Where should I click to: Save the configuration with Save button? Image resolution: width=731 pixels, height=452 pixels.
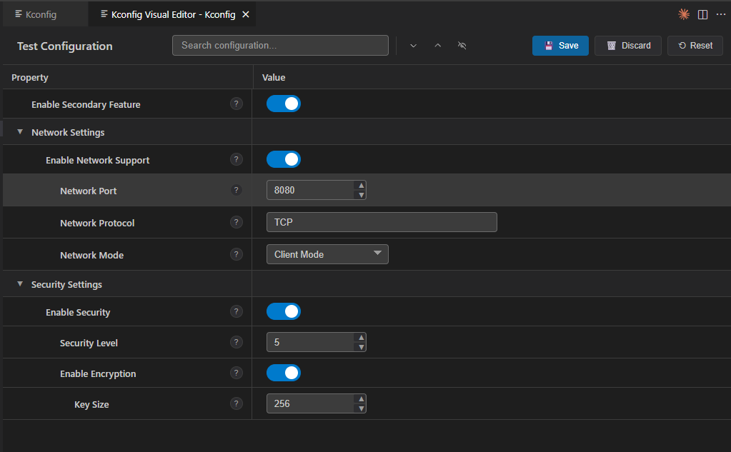[x=560, y=46]
